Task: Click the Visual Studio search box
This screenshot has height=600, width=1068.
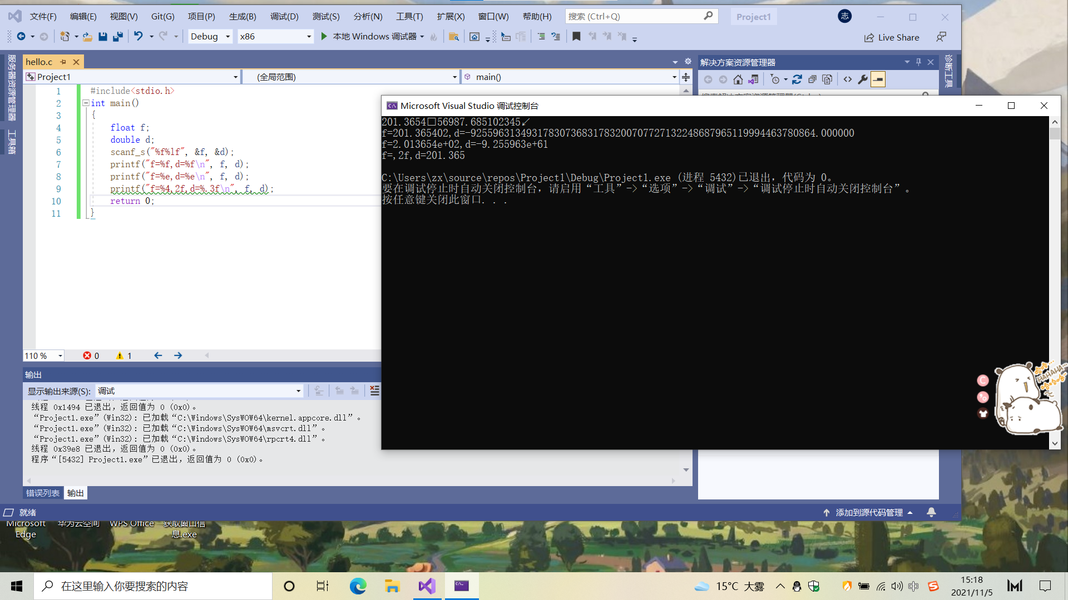Action: pyautogui.click(x=634, y=16)
